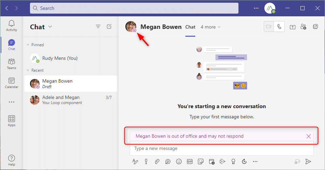Add people to the chat
The height and width of the screenshot is (170, 325).
(x=303, y=27)
